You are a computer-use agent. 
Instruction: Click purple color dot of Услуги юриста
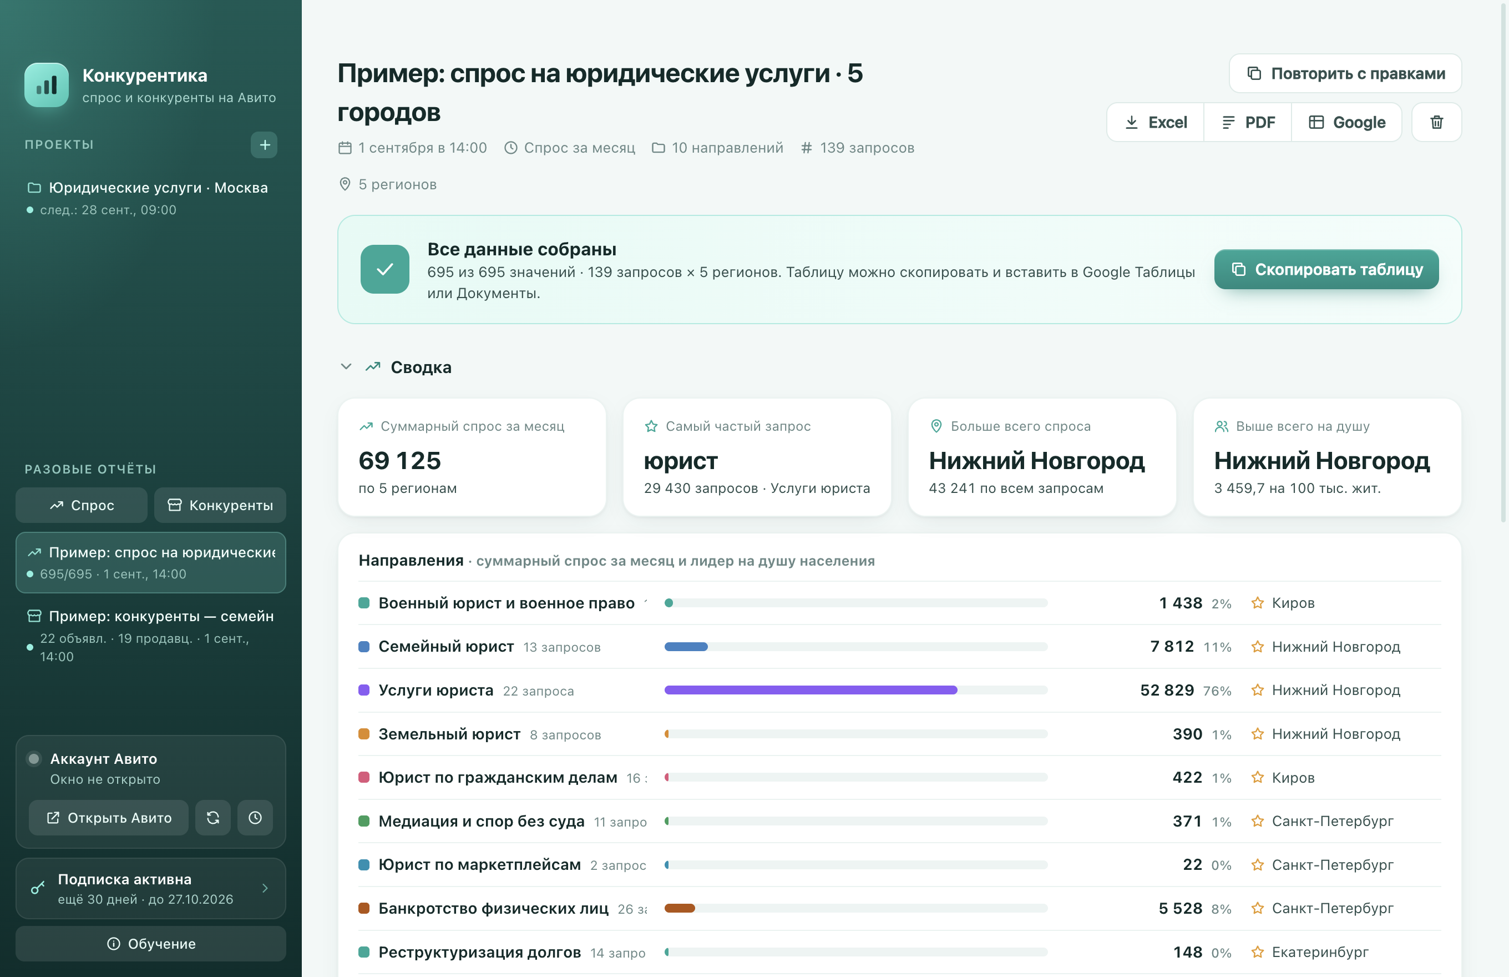(x=364, y=690)
